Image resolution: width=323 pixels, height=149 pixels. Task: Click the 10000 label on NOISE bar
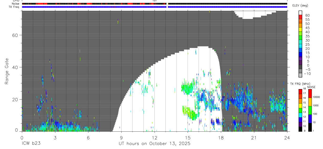316,97
